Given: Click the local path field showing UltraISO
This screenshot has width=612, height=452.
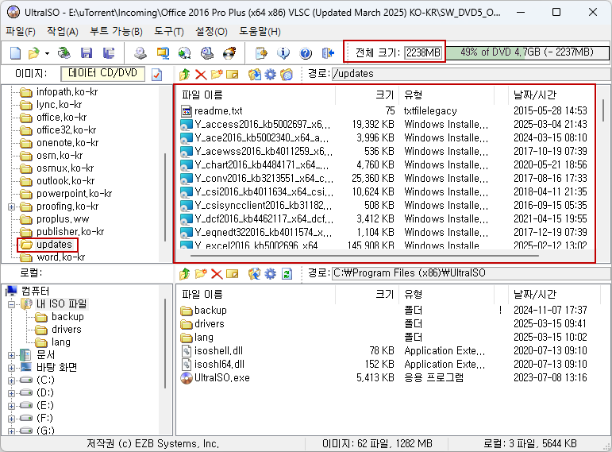Looking at the screenshot, I should pyautogui.click(x=471, y=273).
